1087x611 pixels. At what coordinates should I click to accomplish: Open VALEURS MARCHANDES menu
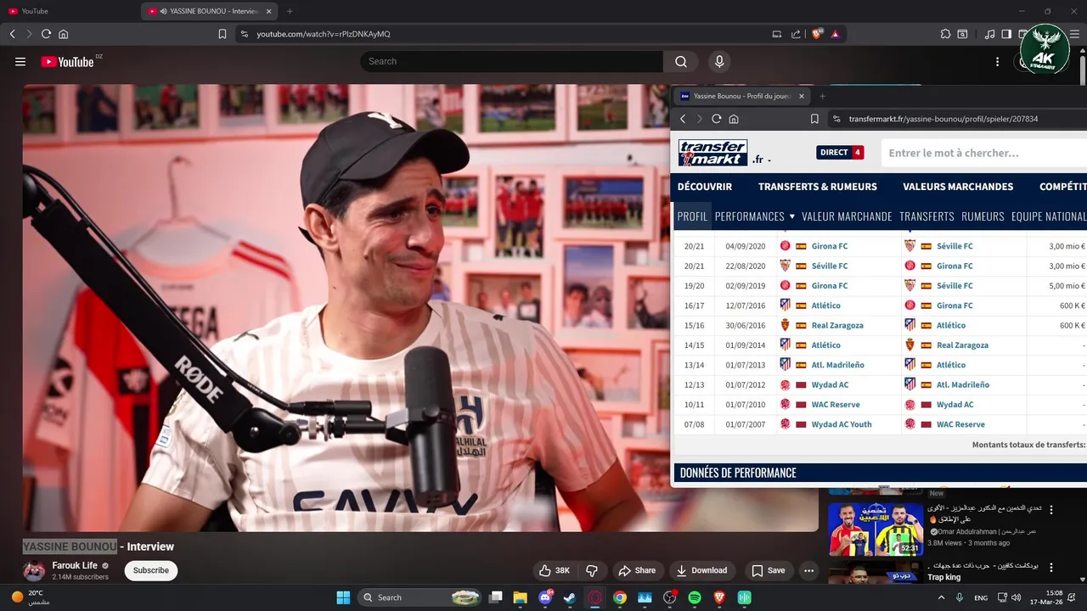pos(958,187)
